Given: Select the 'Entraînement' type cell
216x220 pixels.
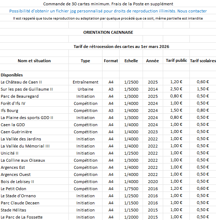Looking at the screenshot, I should pyautogui.click(x=85, y=82).
